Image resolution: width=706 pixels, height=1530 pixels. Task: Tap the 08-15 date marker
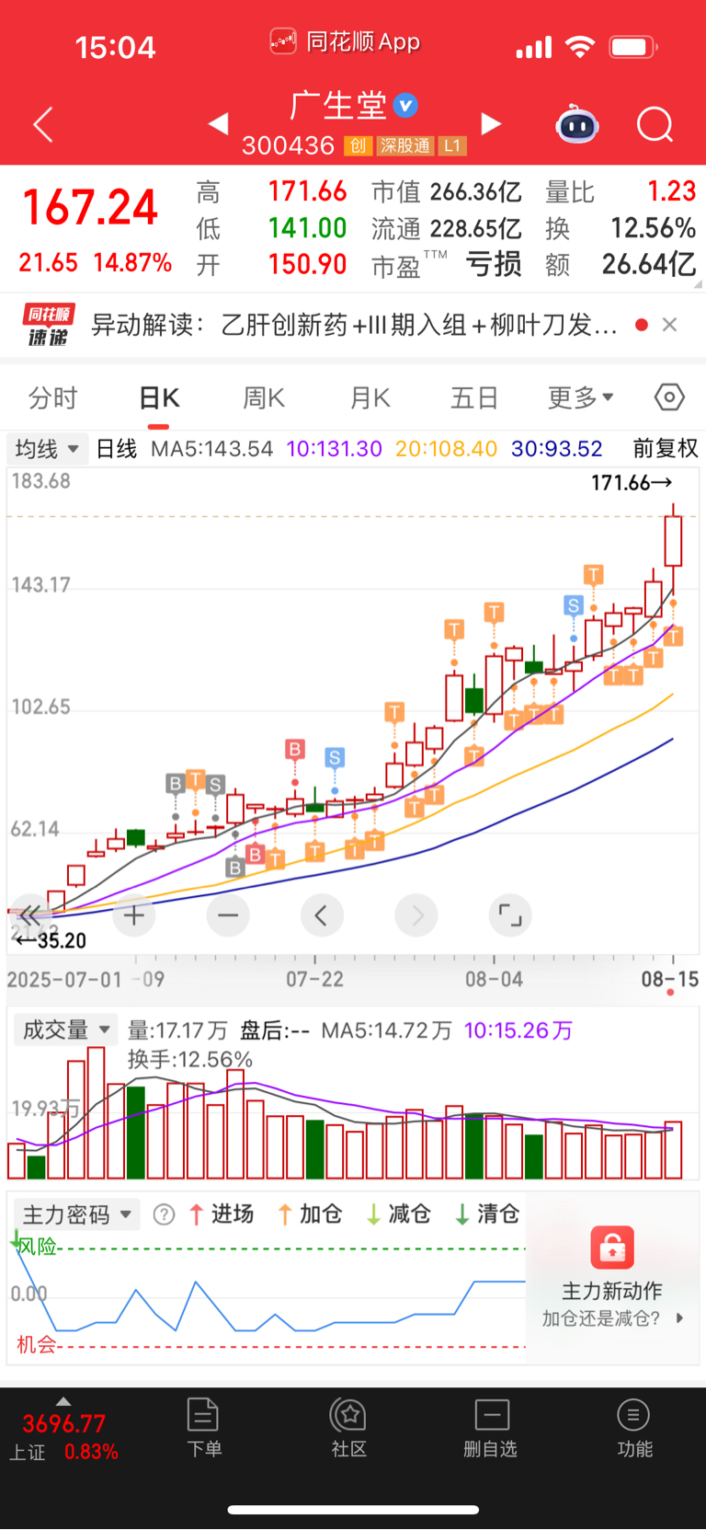(669, 979)
